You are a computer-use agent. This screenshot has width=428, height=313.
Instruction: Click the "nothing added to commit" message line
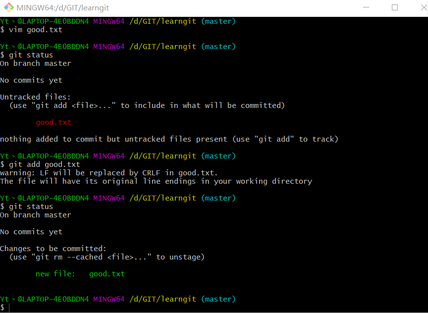coord(169,139)
